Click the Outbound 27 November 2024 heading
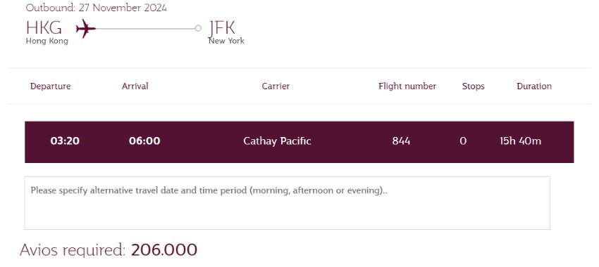The height and width of the screenshot is (267, 599). coord(97,8)
